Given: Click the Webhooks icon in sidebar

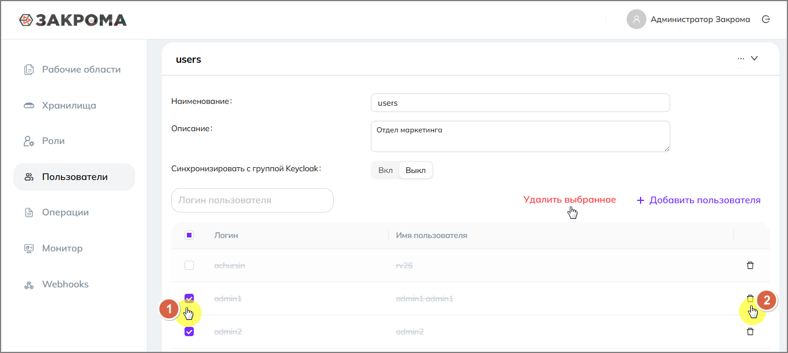Looking at the screenshot, I should coord(29,284).
